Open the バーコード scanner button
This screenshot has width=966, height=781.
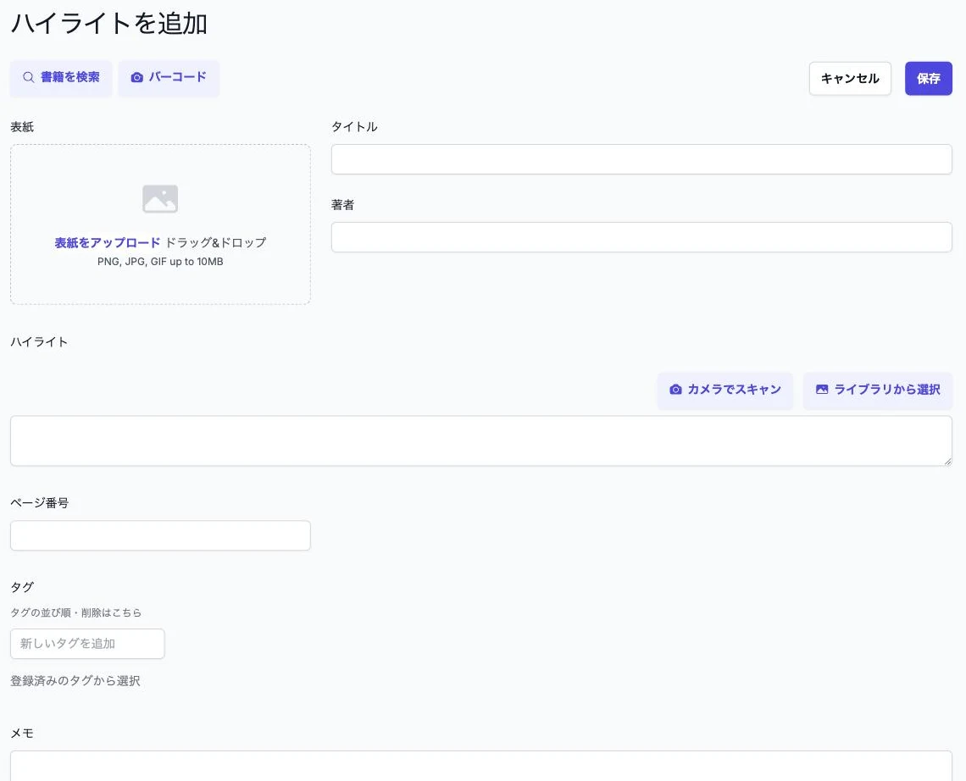[x=169, y=78]
